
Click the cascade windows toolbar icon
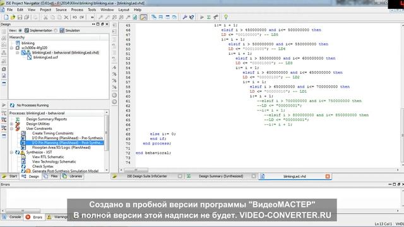coord(154,17)
